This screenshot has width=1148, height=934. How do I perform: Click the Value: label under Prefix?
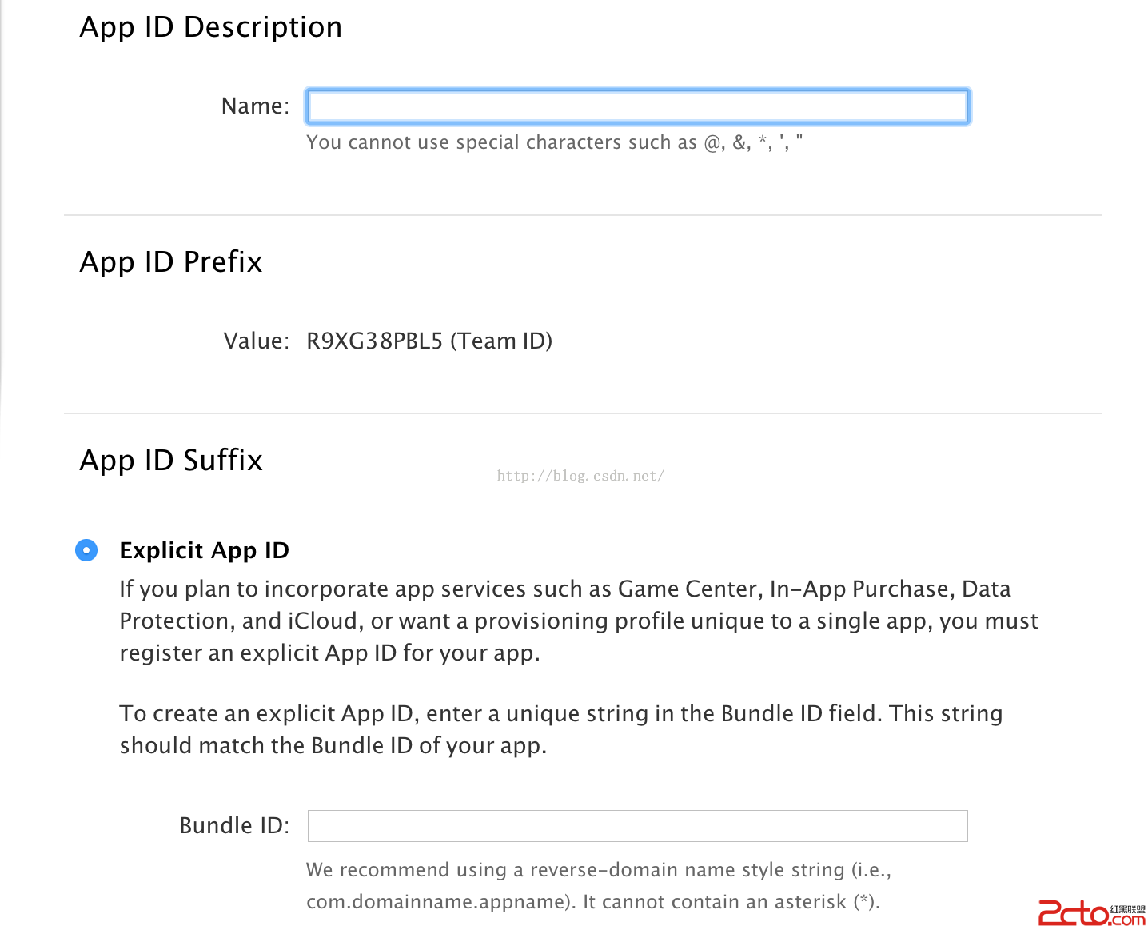256,341
